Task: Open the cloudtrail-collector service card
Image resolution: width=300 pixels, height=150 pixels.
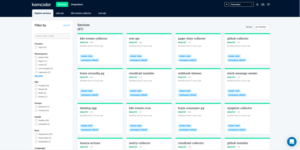Action: tap(198, 144)
